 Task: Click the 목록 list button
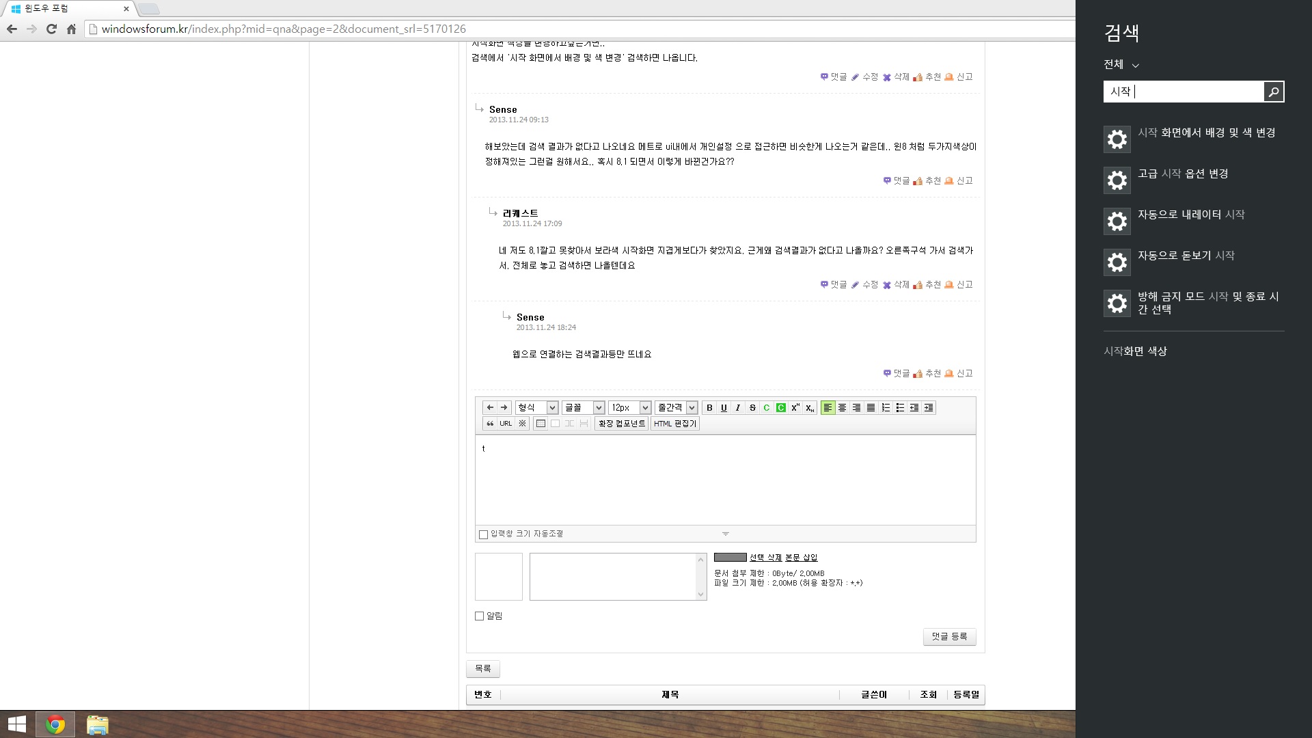[x=483, y=669]
